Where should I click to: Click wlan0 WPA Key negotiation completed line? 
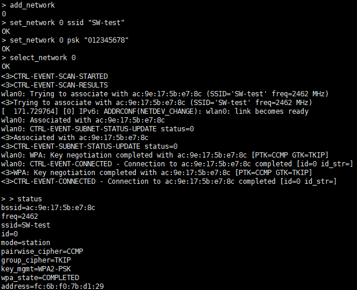(x=165, y=155)
